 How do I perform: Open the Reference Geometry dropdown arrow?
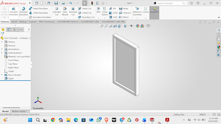(x=137, y=18)
